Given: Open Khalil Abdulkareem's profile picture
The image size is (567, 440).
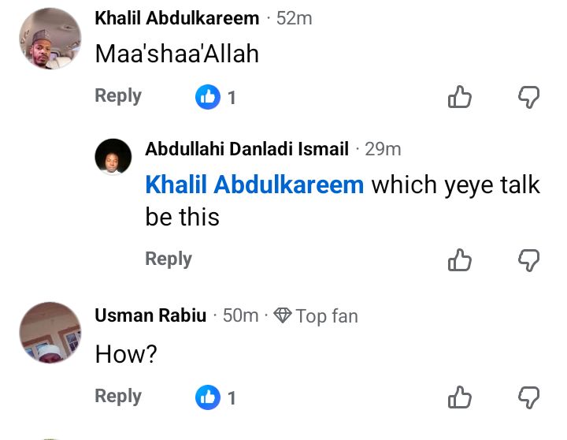Looking at the screenshot, I should (49, 39).
